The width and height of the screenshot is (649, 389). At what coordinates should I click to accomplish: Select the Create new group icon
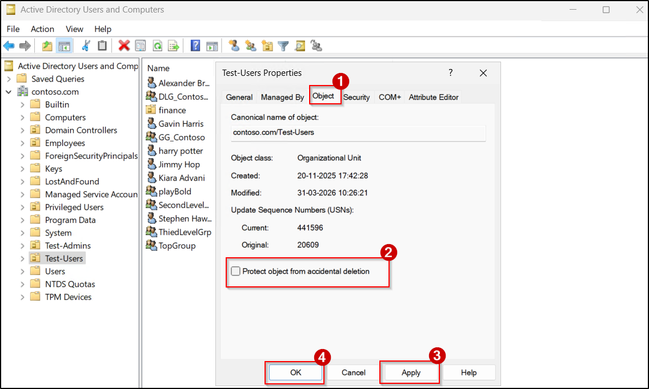click(250, 46)
